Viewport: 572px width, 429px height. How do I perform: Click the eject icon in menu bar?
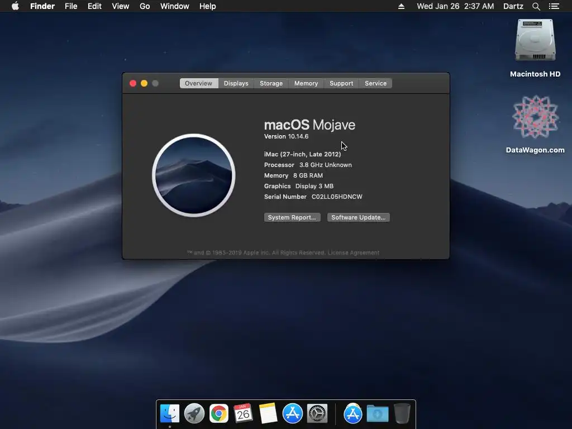(x=401, y=6)
